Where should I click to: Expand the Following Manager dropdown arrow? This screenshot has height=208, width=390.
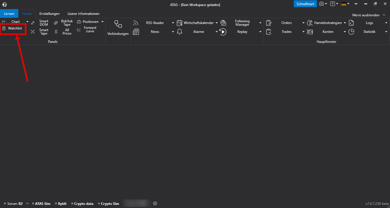pyautogui.click(x=260, y=23)
